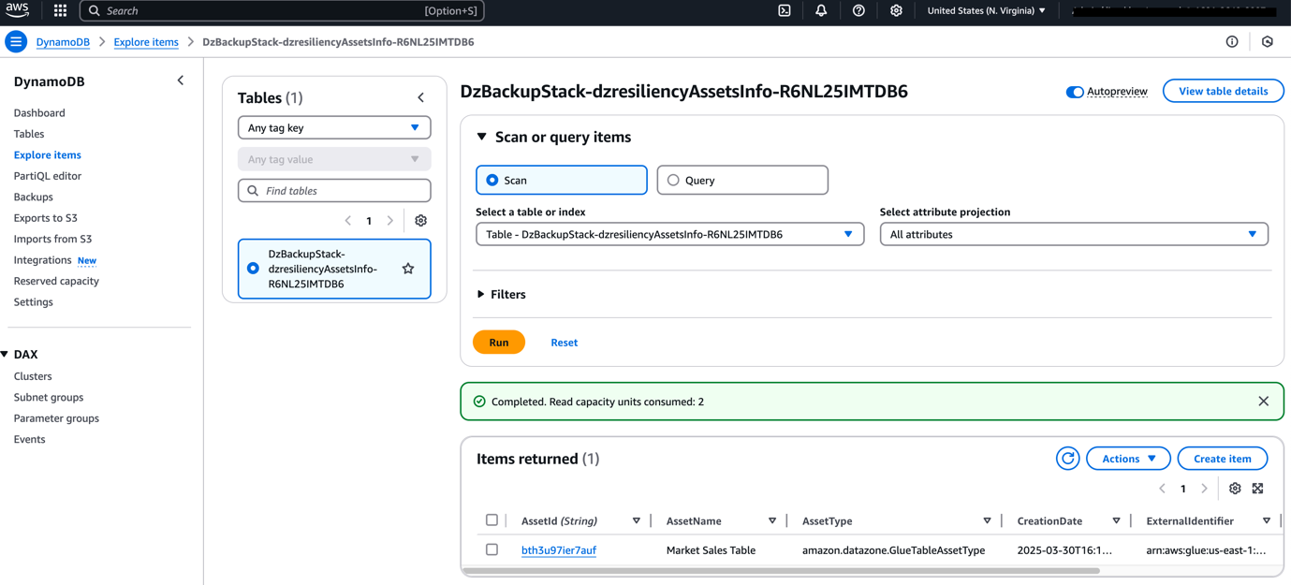The width and height of the screenshot is (1291, 585).
Task: Refresh the Items returned list
Action: (x=1067, y=458)
